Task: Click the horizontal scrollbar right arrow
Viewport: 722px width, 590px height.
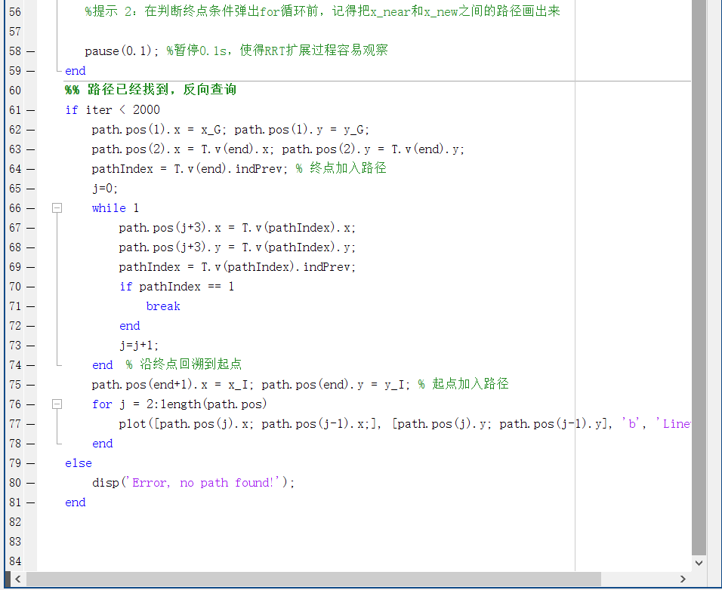Action: tap(683, 579)
